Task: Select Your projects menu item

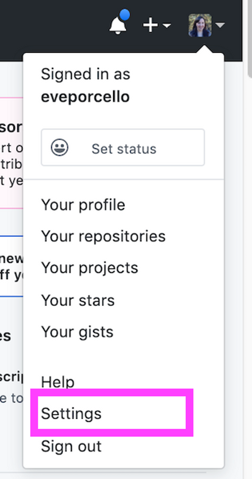Action: (89, 268)
